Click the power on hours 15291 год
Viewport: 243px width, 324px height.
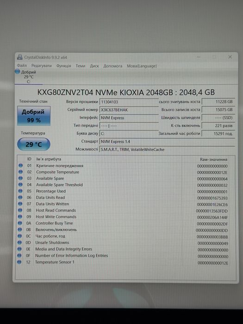pos(218,134)
